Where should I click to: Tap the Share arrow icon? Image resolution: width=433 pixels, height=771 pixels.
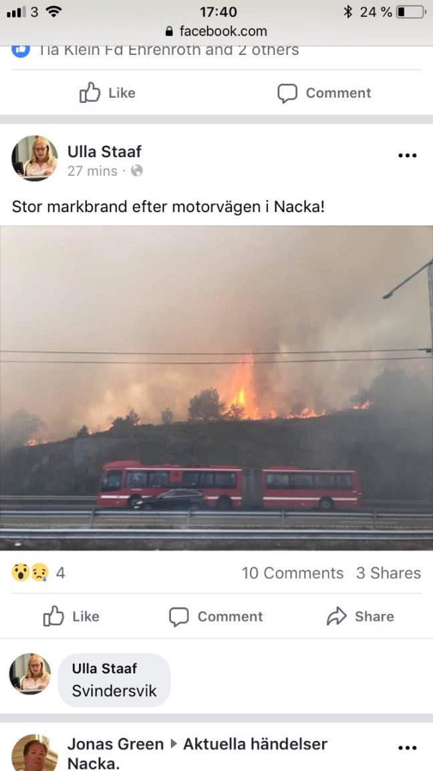click(337, 616)
